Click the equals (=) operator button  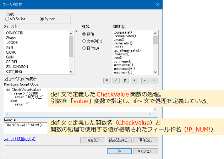[x=154, y=81]
